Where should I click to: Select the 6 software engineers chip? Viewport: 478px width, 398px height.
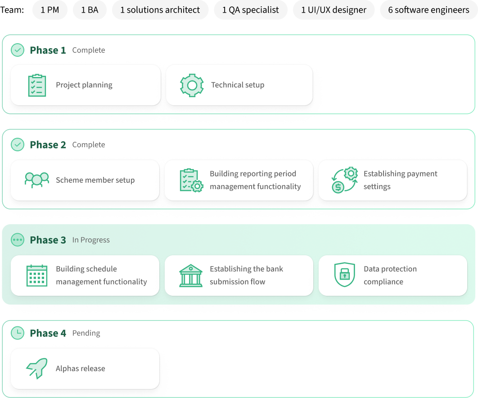pos(429,10)
